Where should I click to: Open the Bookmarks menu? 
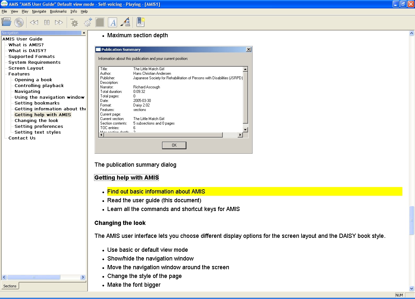[58, 11]
